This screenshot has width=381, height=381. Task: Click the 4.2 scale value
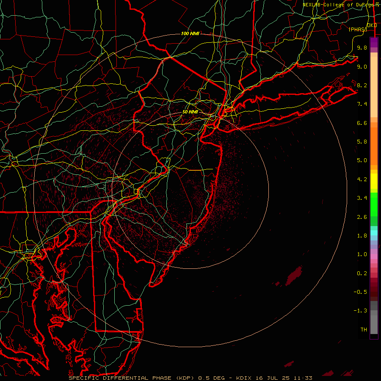pyautogui.click(x=362, y=179)
